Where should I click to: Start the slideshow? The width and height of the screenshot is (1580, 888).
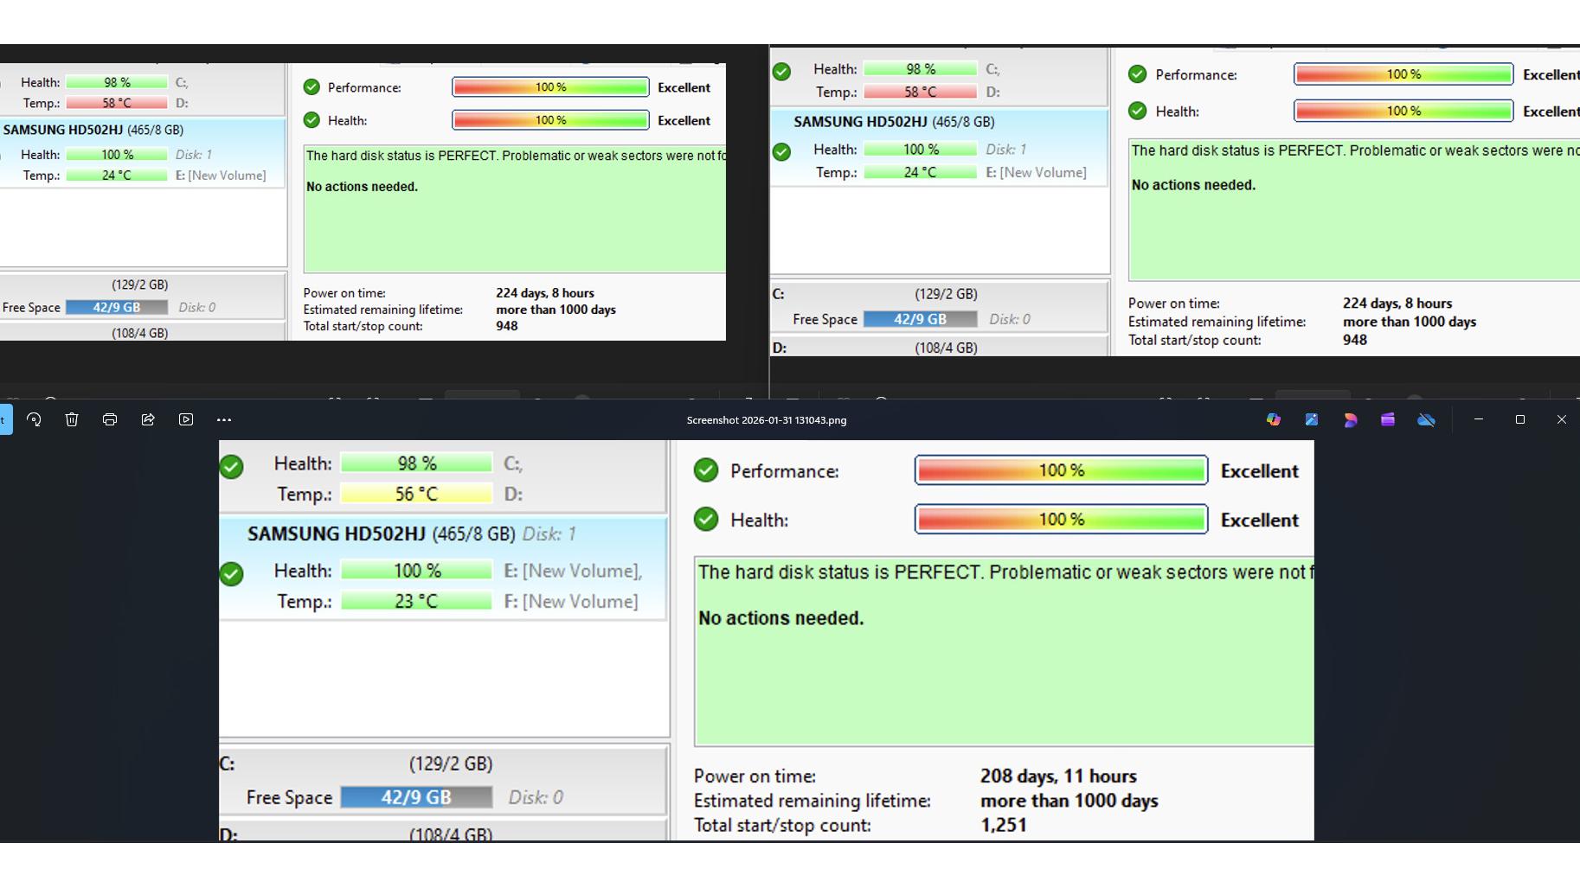(x=186, y=419)
